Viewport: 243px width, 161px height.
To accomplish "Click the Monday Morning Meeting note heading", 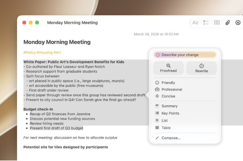I will pyautogui.click(x=57, y=42).
